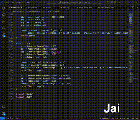Image resolution: width=140 pixels, height=120 pixels.
Task: Open the editor More Actions ellipsis
Action: pyautogui.click(x=137, y=7)
